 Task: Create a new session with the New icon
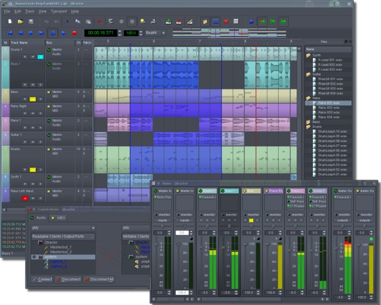click(10, 21)
